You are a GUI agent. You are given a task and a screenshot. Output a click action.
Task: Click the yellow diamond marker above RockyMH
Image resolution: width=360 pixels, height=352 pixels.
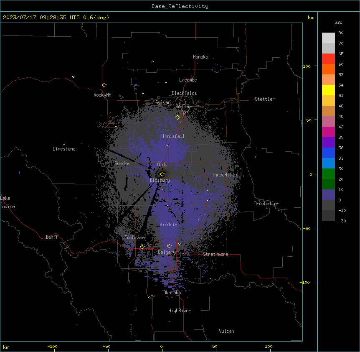click(104, 85)
